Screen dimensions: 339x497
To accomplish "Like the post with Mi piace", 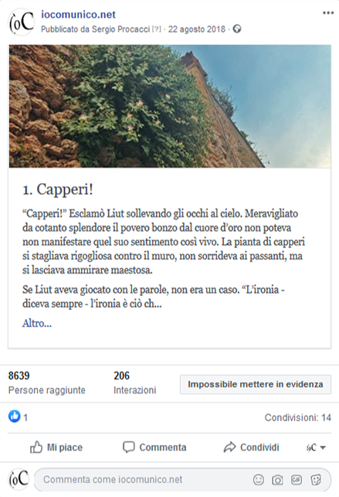I will click(56, 448).
